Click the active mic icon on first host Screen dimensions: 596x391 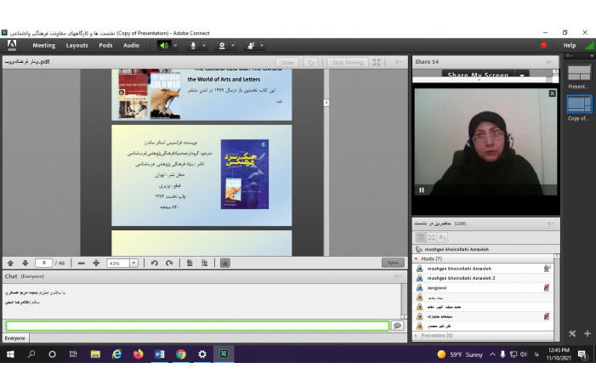tap(547, 269)
